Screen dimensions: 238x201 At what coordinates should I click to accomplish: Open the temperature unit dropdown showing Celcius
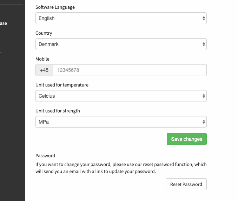121,96
